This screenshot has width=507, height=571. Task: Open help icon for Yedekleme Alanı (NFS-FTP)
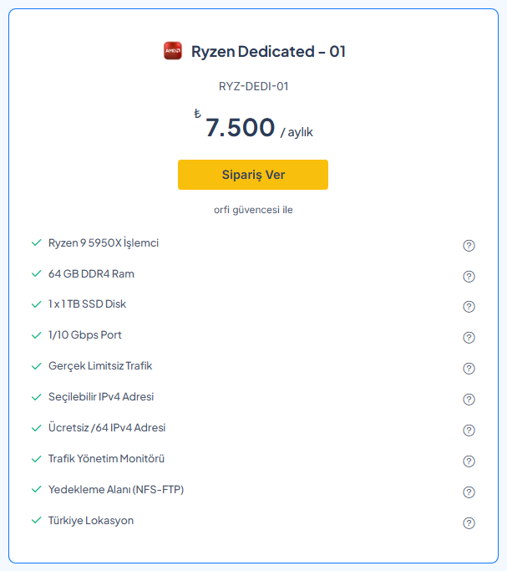(469, 492)
